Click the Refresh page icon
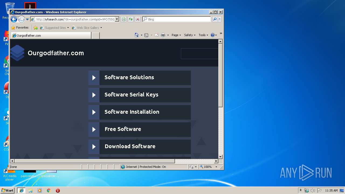 [131, 19]
